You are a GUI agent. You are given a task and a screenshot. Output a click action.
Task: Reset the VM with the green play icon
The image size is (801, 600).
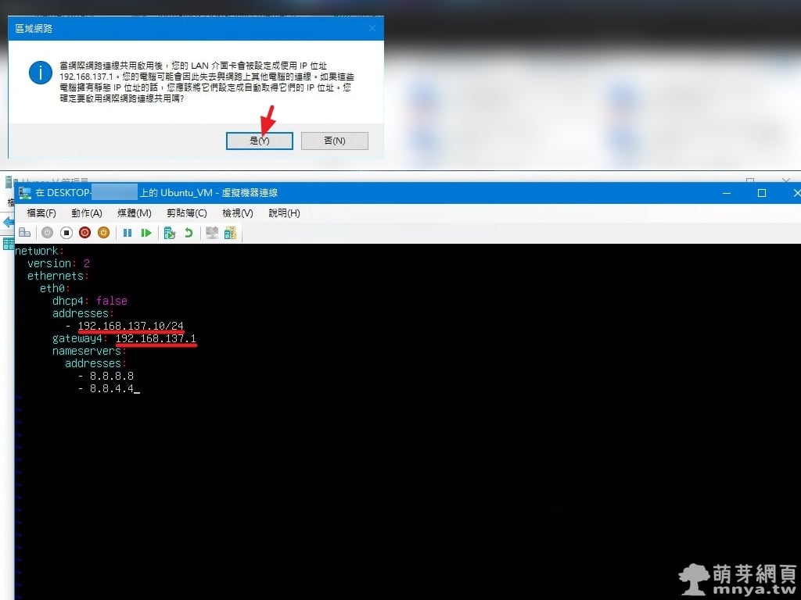tap(145, 233)
